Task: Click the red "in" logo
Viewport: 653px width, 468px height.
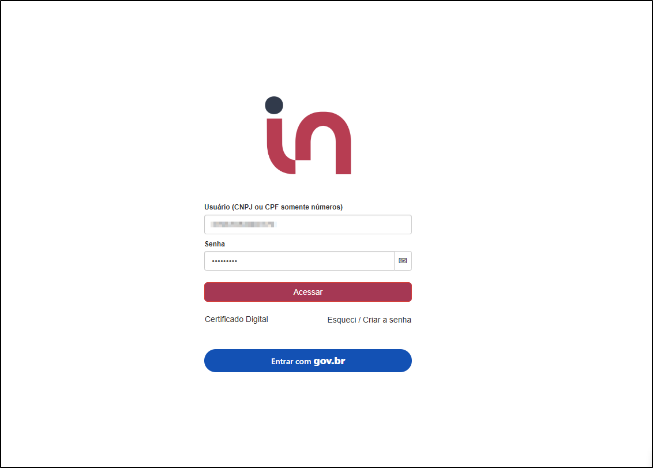Action: 308,136
